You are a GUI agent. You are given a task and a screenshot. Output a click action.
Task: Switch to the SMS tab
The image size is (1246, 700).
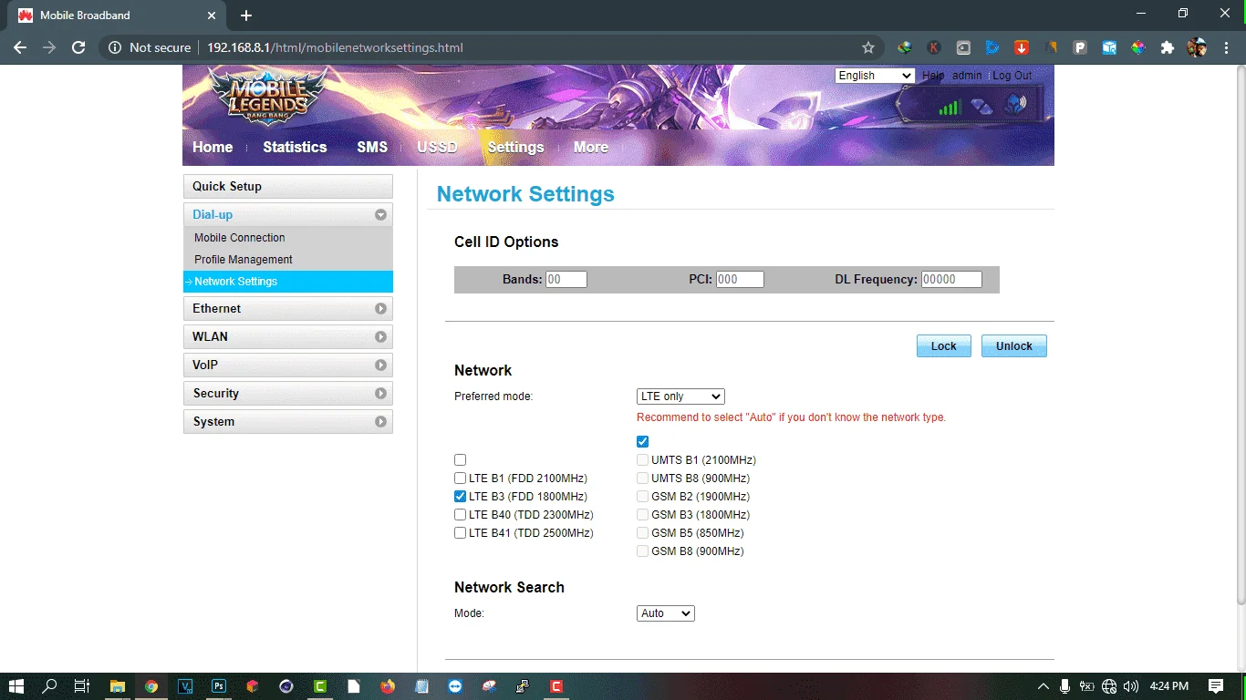pos(372,147)
